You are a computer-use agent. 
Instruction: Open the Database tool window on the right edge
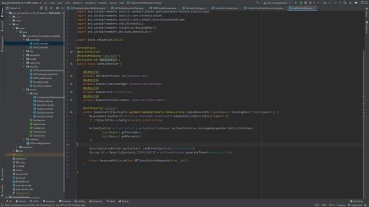367,28
